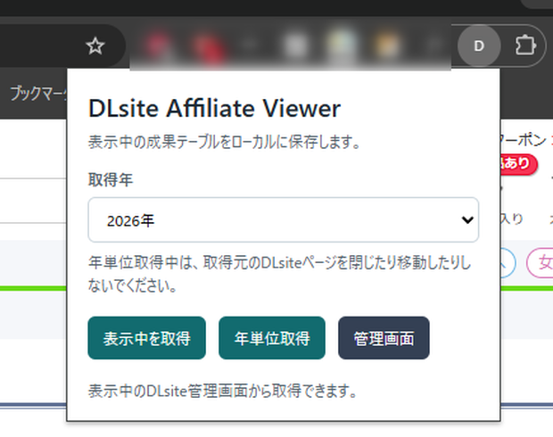553x437 pixels.
Task: Click the 年単位取得 button
Action: click(x=272, y=338)
